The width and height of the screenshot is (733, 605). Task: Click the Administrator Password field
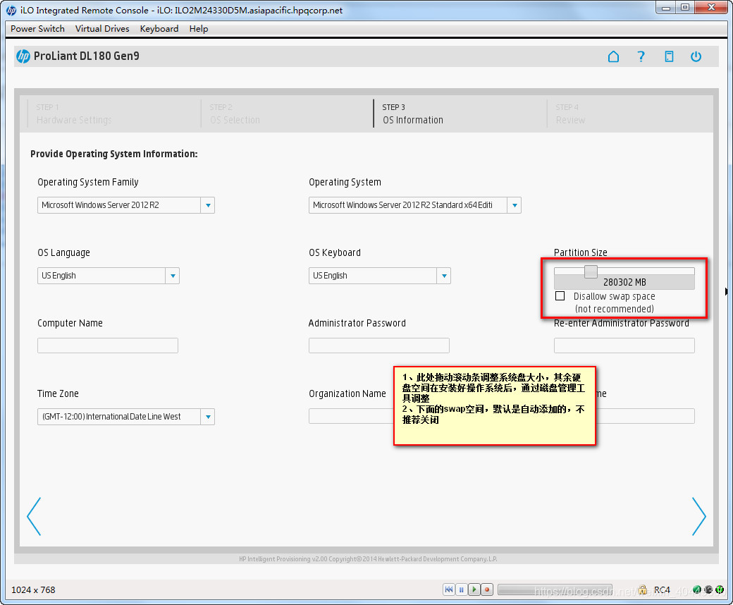coord(379,346)
